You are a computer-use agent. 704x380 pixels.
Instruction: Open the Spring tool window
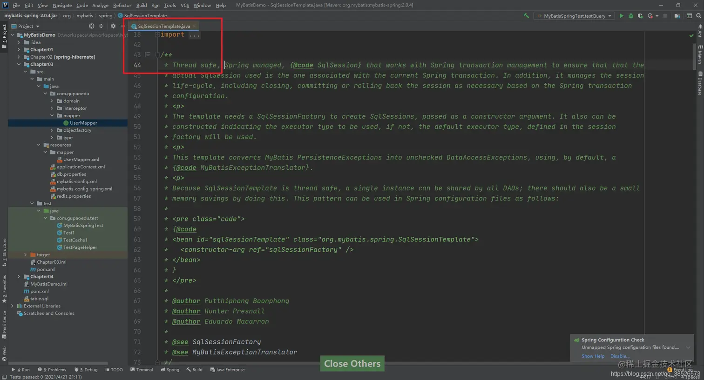pos(170,370)
